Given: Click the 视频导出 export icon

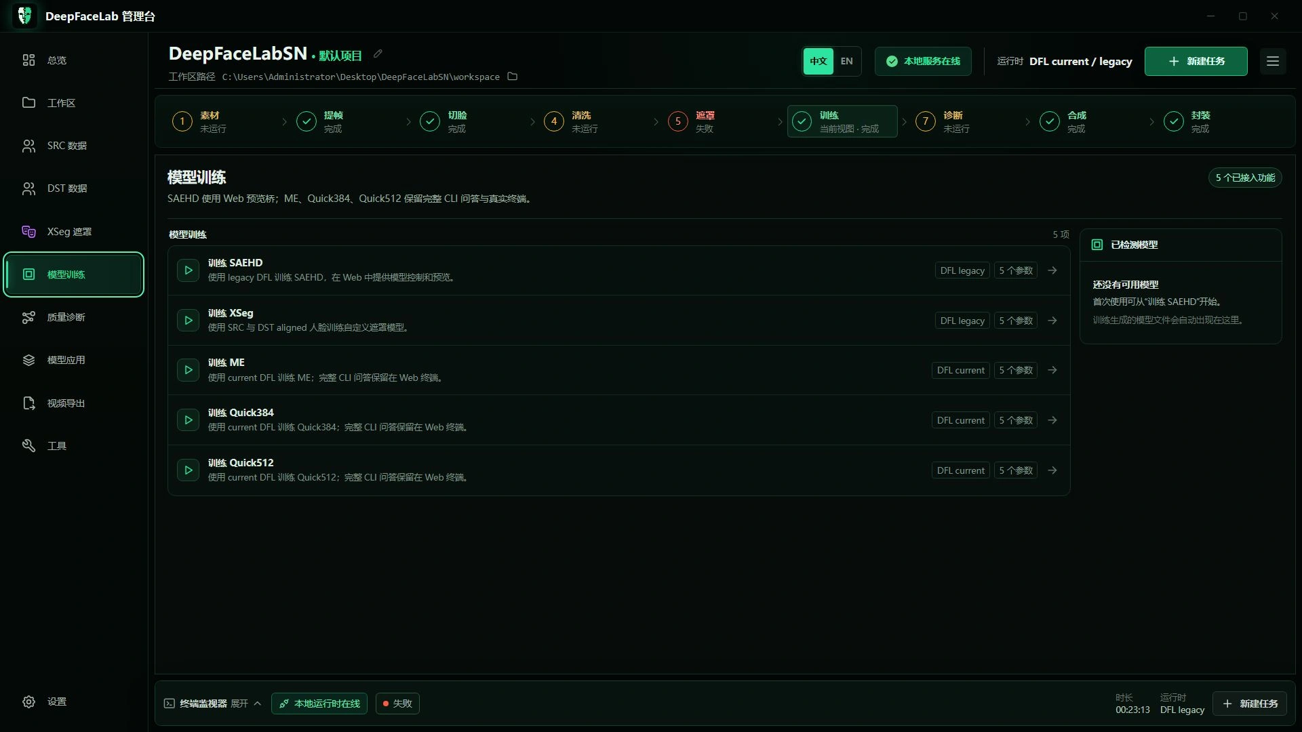Looking at the screenshot, I should [x=28, y=403].
